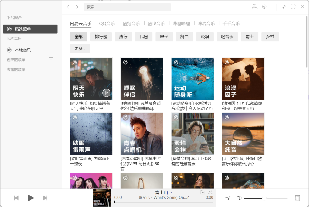Switch to the 酷我音乐 tab
Viewport: 309px width, 207px height.
point(156,24)
